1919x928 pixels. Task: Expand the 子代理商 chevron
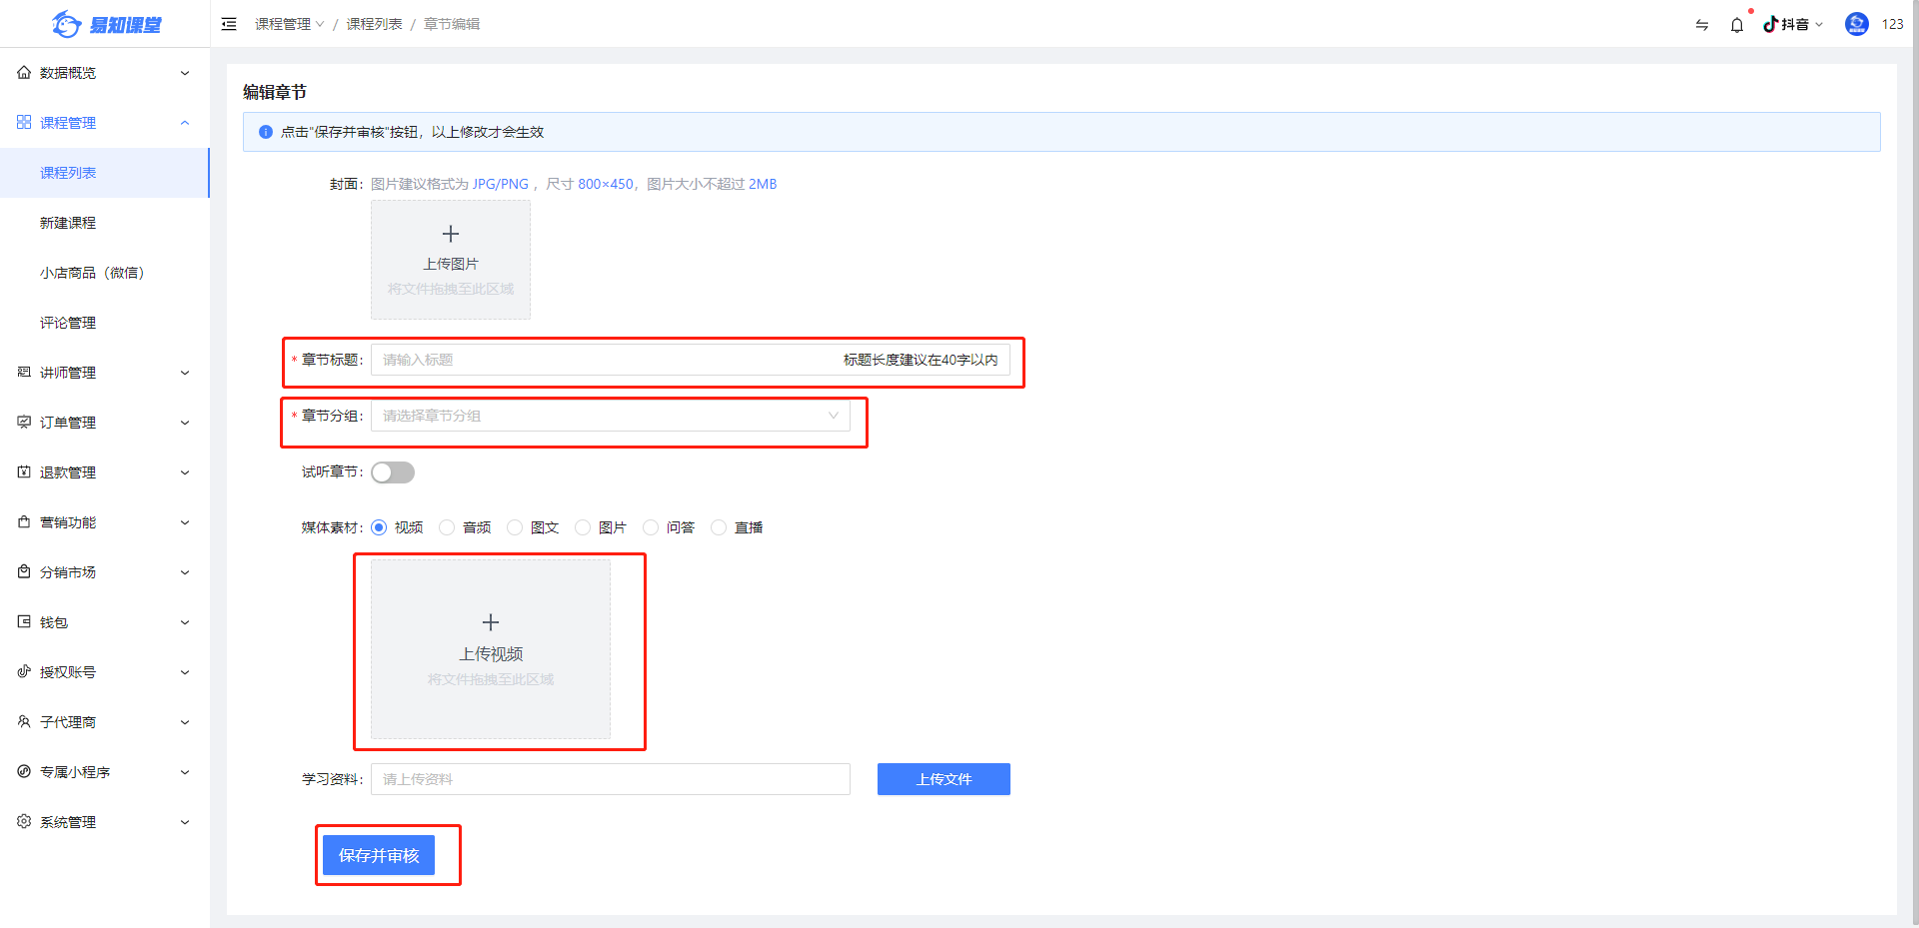pos(185,722)
